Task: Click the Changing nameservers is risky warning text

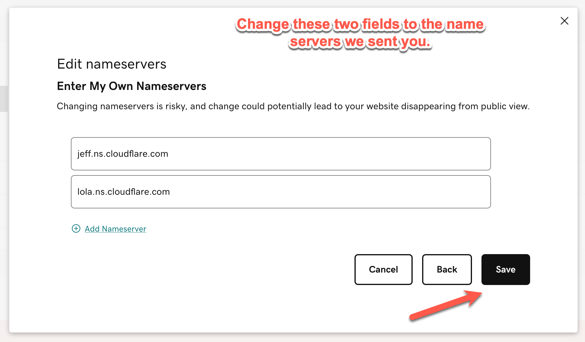Action: (x=293, y=106)
